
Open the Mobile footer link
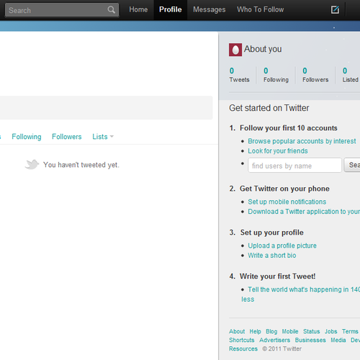290,331
